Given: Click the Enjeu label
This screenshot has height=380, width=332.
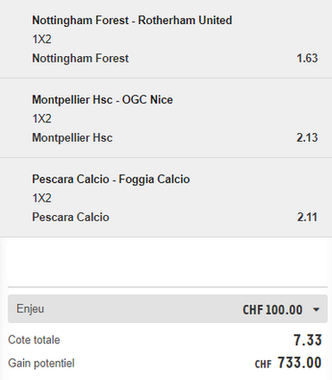Looking at the screenshot, I should click(x=30, y=309).
